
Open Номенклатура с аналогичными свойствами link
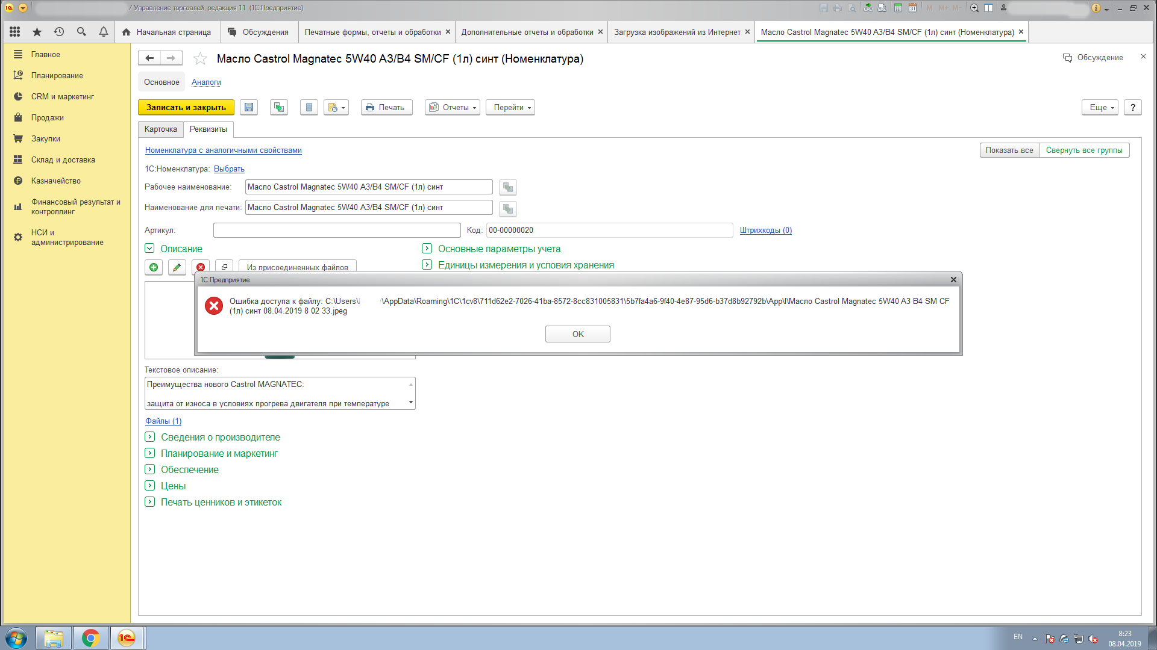click(x=224, y=150)
